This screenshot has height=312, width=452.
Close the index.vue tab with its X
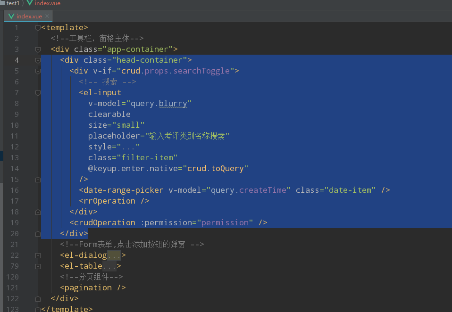tap(47, 16)
